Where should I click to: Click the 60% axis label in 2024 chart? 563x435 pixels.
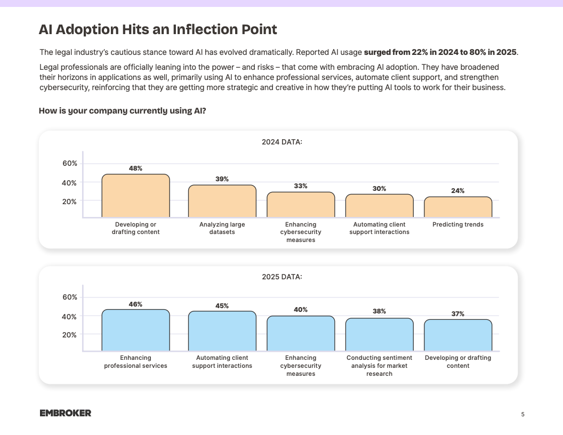click(x=70, y=163)
